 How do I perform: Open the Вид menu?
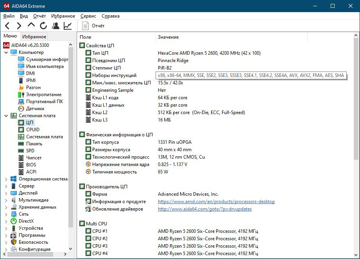pyautogui.click(x=24, y=16)
